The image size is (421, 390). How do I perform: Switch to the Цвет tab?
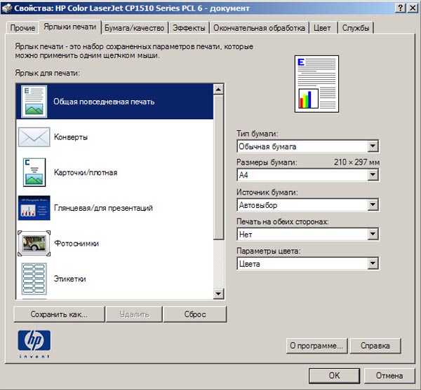pos(322,28)
